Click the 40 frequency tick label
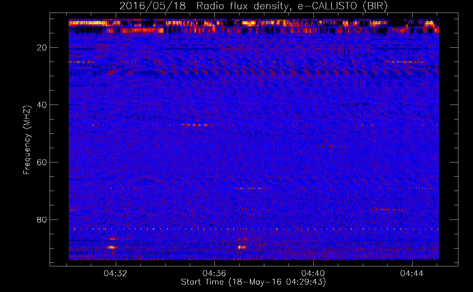This screenshot has height=292, width=473. tap(42, 105)
